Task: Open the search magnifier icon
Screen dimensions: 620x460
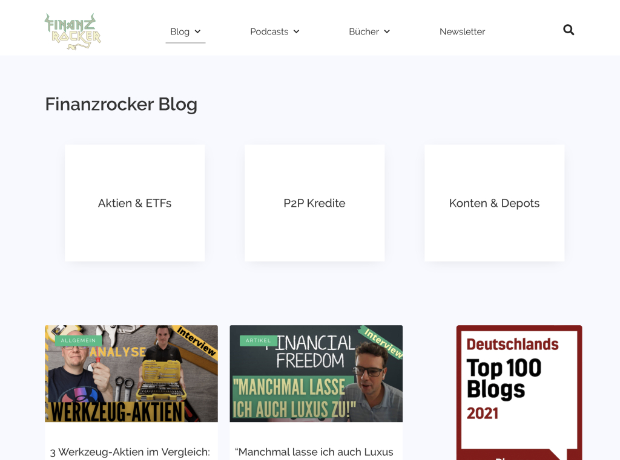Action: (569, 30)
